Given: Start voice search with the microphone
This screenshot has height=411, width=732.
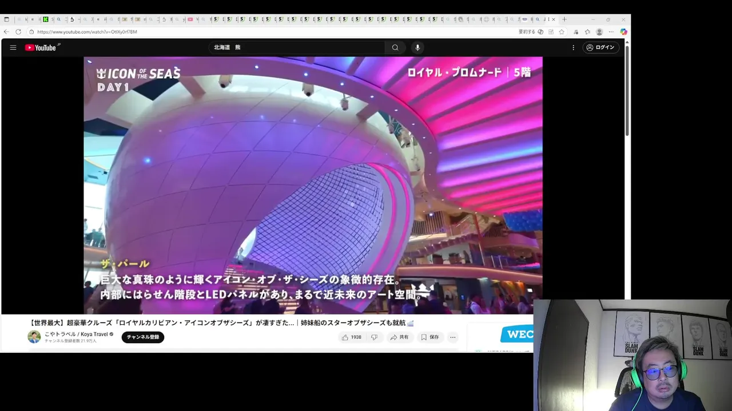Looking at the screenshot, I should tap(417, 47).
